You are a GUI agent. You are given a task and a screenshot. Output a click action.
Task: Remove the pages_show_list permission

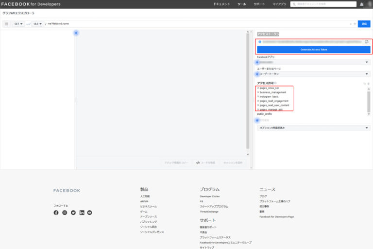pyautogui.click(x=258, y=88)
